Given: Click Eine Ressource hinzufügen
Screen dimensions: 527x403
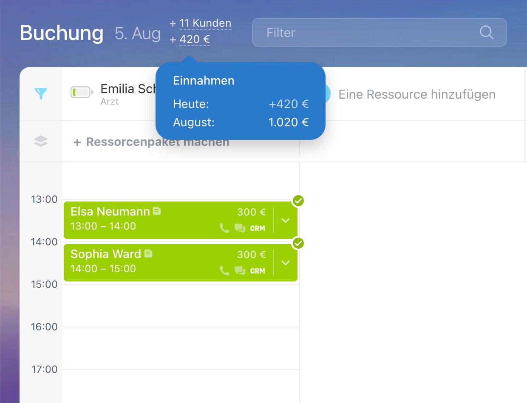Looking at the screenshot, I should coord(416,94).
